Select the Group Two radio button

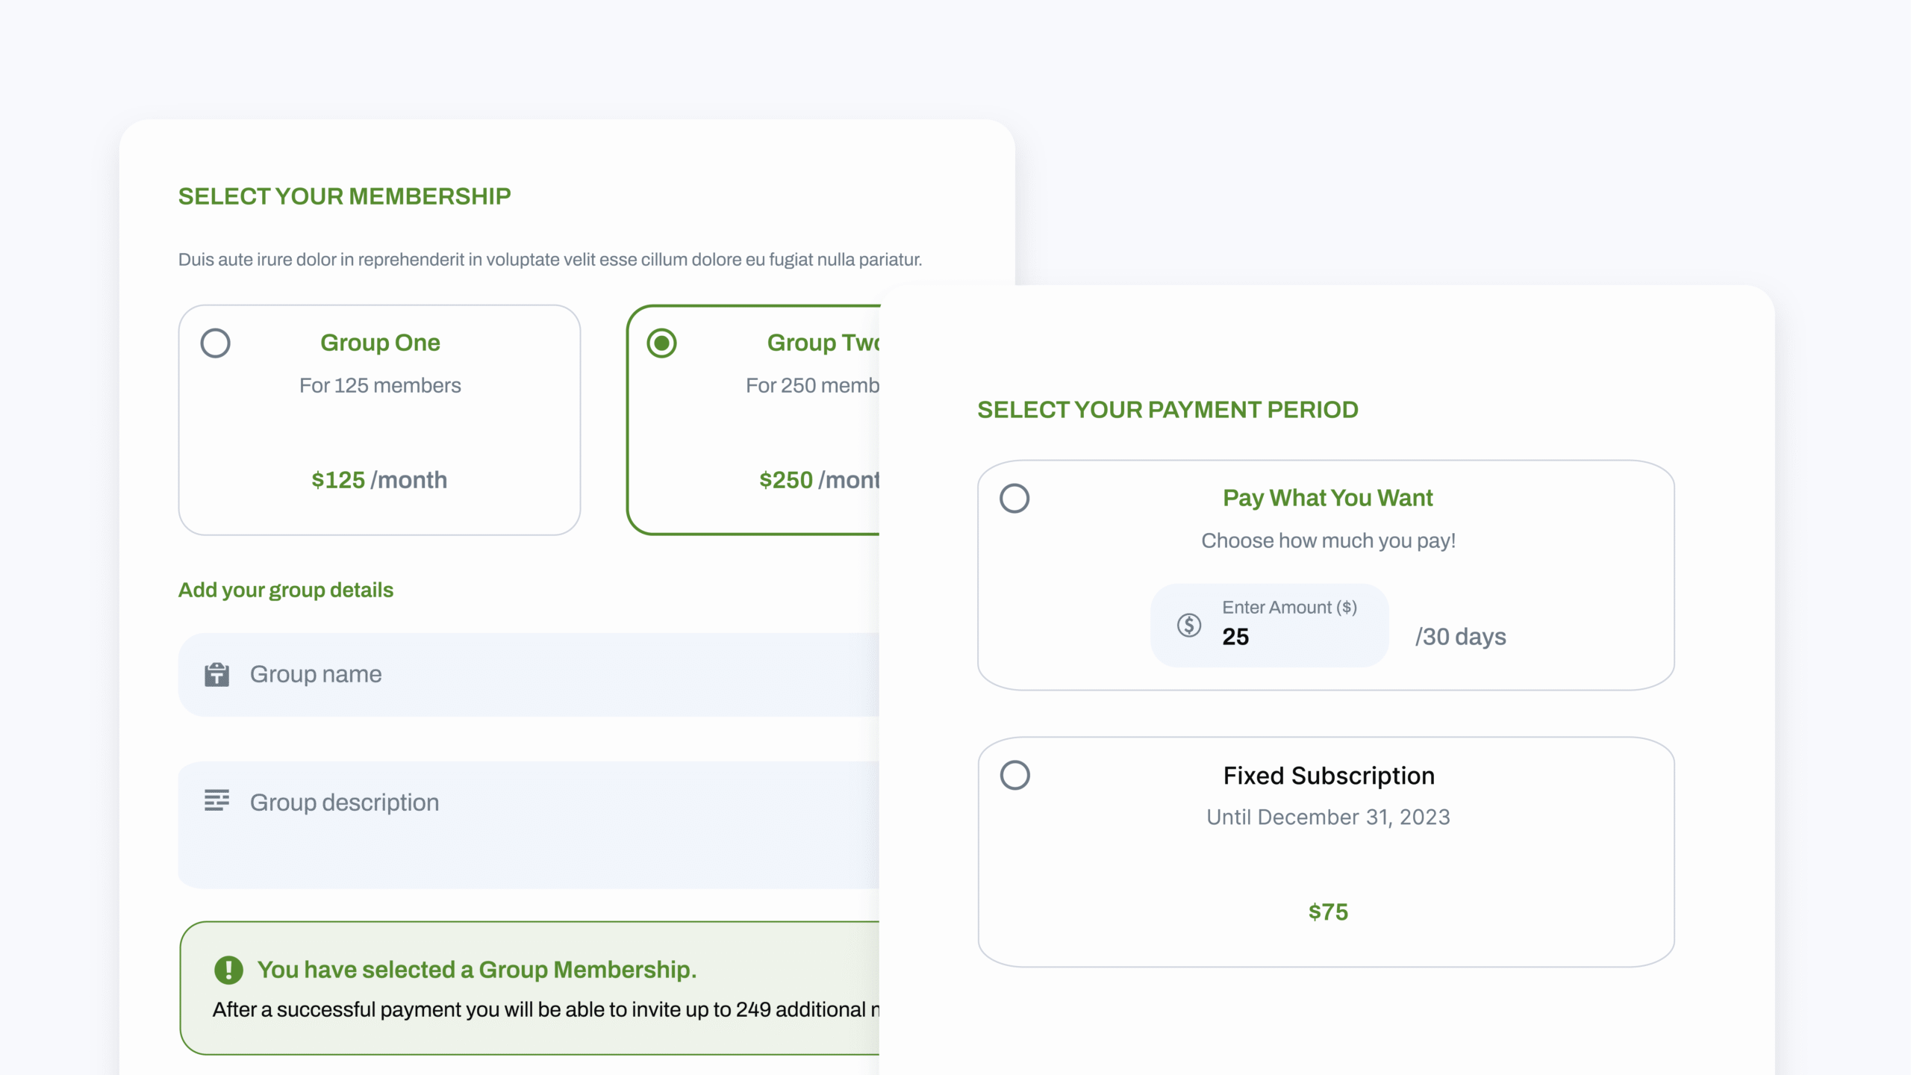pyautogui.click(x=661, y=343)
